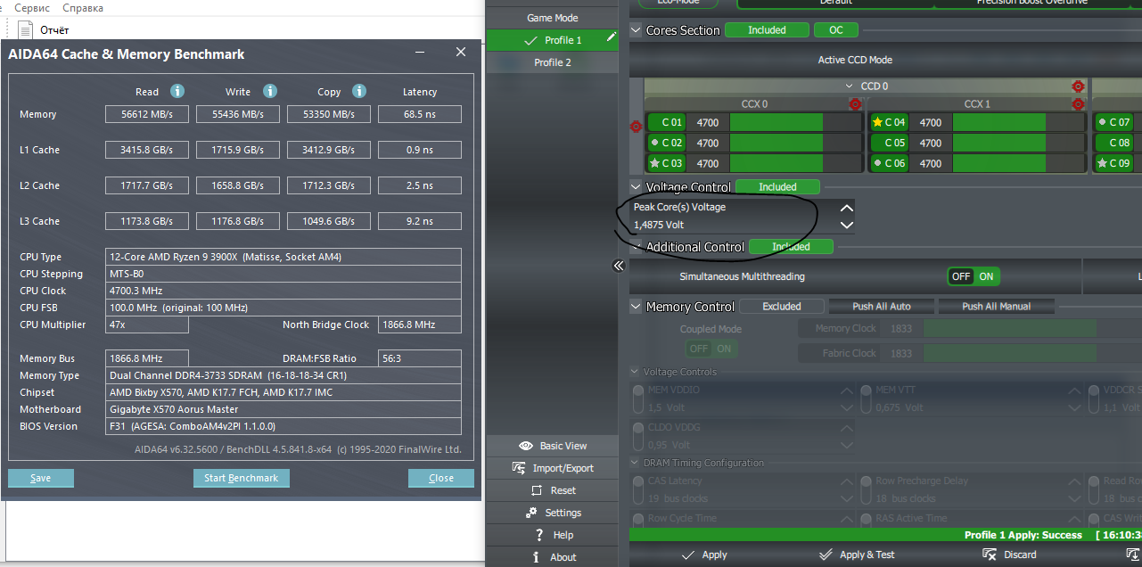Click the Memory Clock bar

pos(1009,329)
